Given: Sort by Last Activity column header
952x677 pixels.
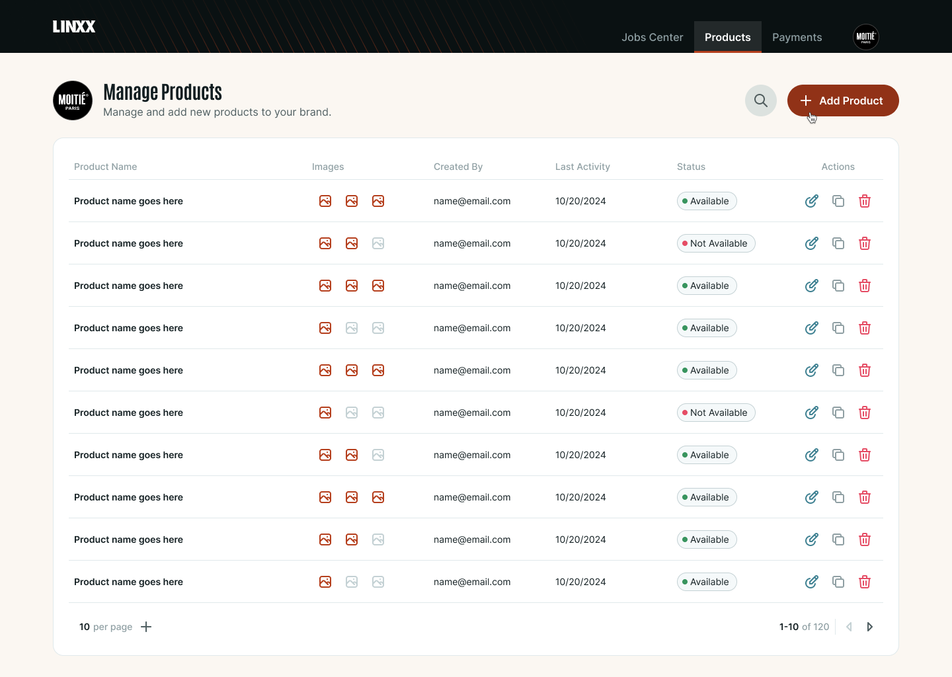Looking at the screenshot, I should (x=582, y=167).
